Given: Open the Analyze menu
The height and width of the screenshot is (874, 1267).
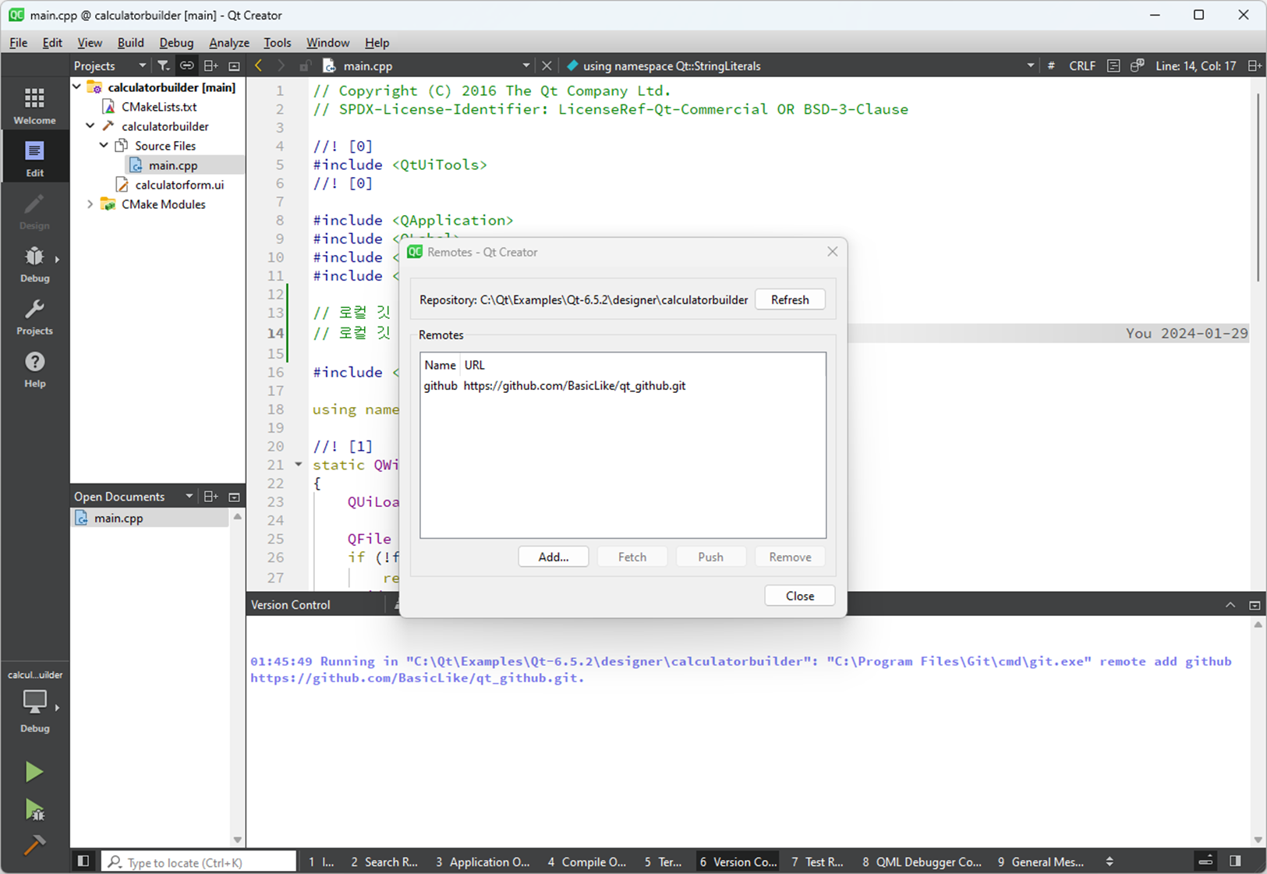Looking at the screenshot, I should click(x=229, y=43).
